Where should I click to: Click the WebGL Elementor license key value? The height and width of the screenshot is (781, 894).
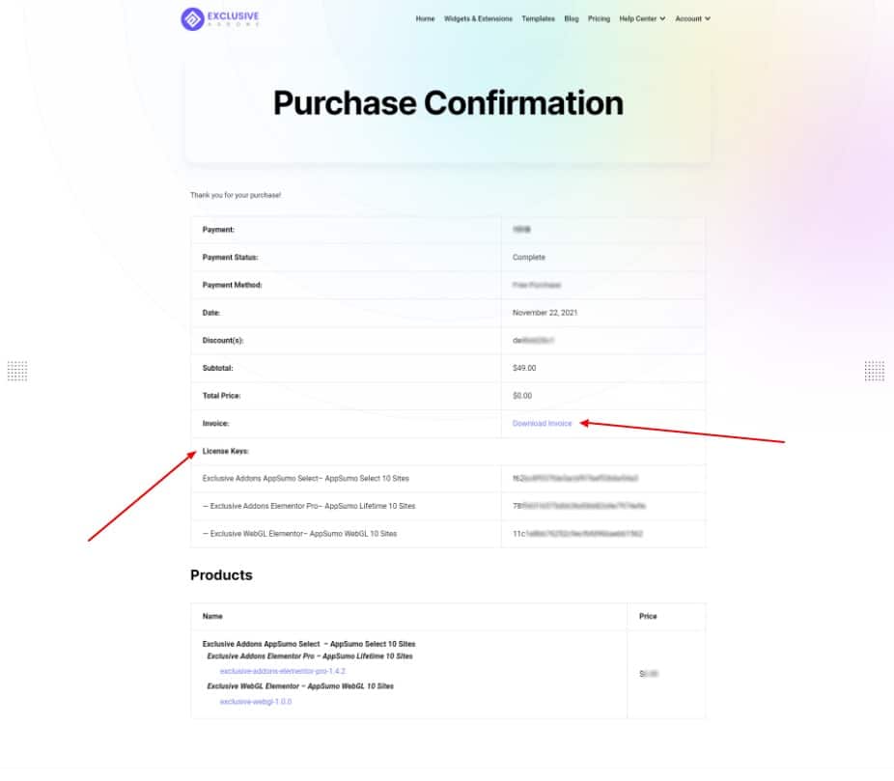(577, 534)
